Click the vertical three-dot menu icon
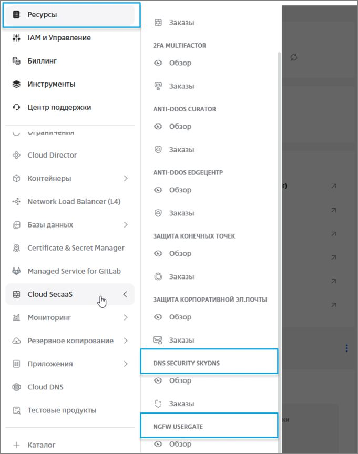 tap(346, 348)
